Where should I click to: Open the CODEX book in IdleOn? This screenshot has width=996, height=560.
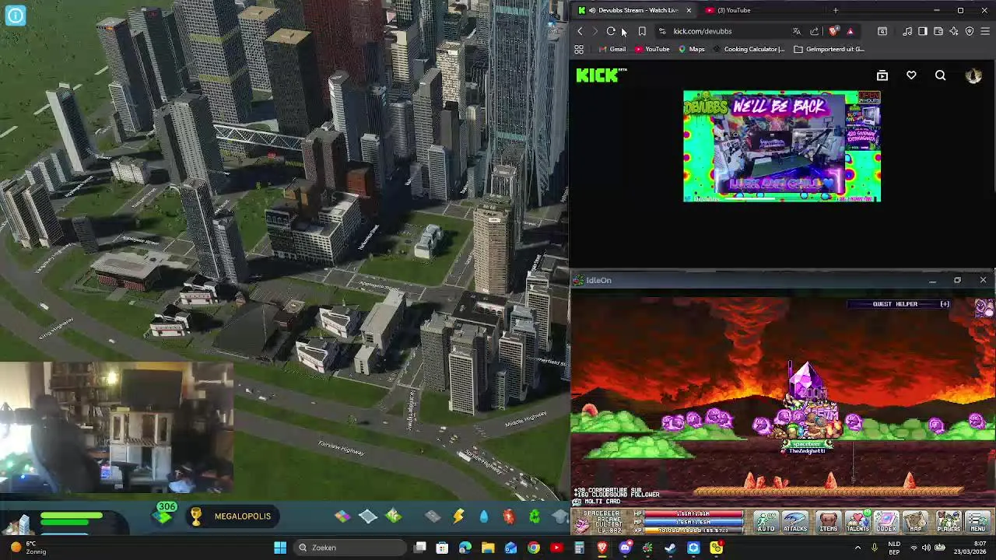pyautogui.click(x=886, y=522)
